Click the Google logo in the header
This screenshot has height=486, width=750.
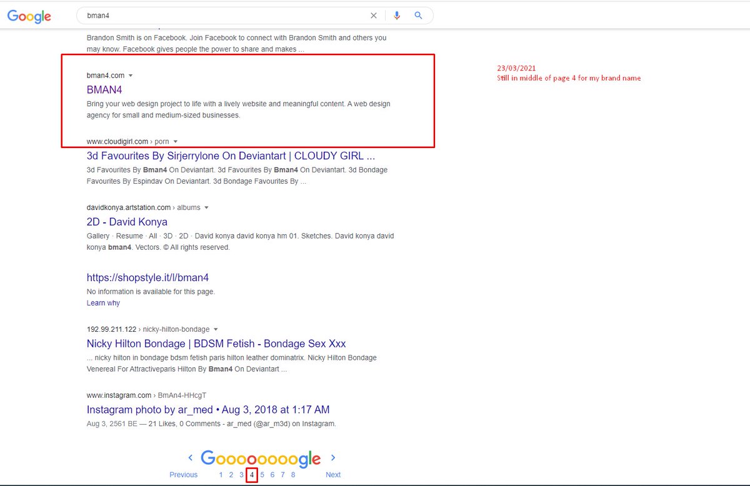coord(29,16)
